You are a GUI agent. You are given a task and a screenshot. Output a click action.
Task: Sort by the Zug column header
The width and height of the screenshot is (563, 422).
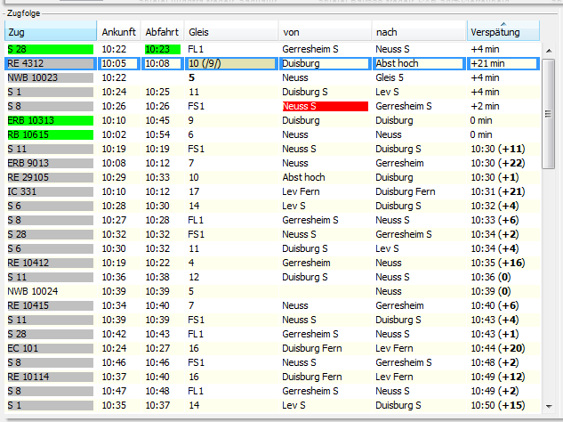pos(49,32)
